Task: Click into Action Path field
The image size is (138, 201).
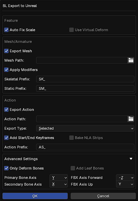Action: pos(82,119)
